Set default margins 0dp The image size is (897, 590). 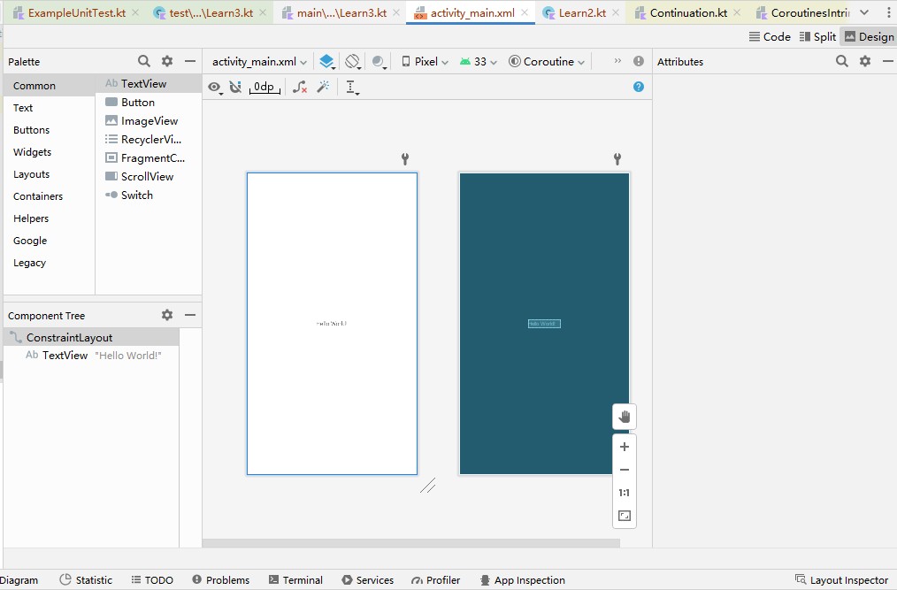click(x=264, y=87)
